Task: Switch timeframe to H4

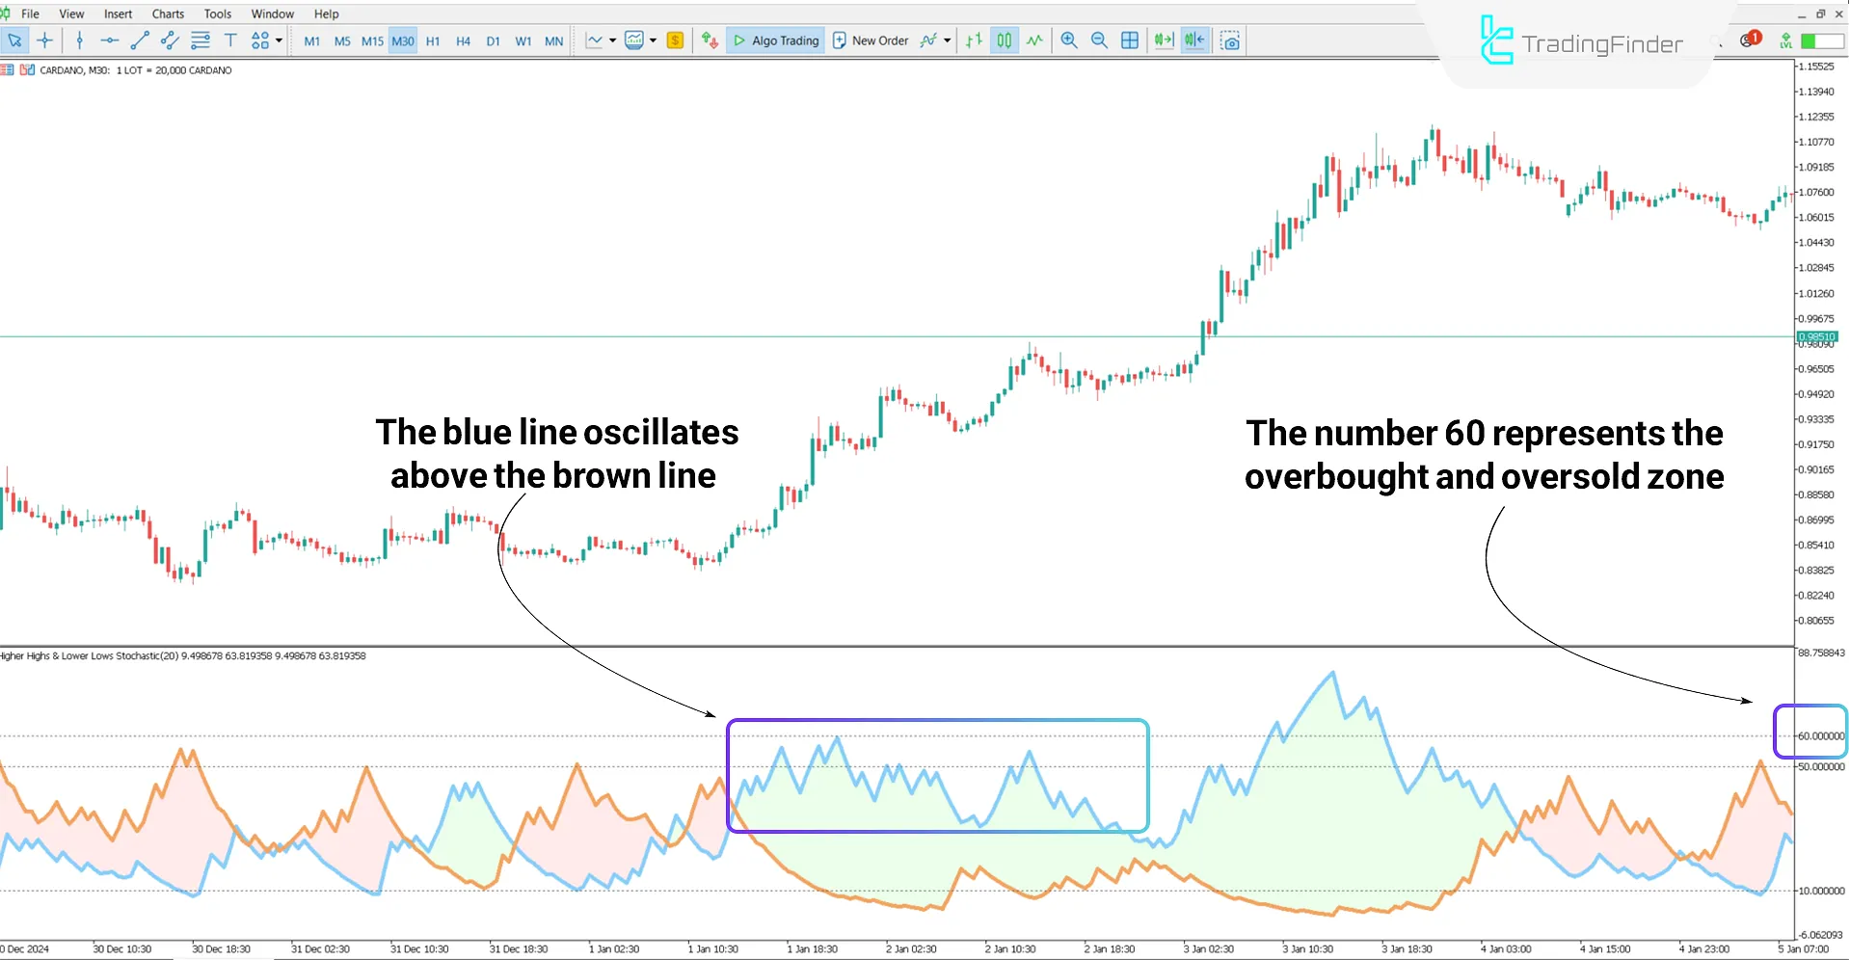Action: point(462,40)
